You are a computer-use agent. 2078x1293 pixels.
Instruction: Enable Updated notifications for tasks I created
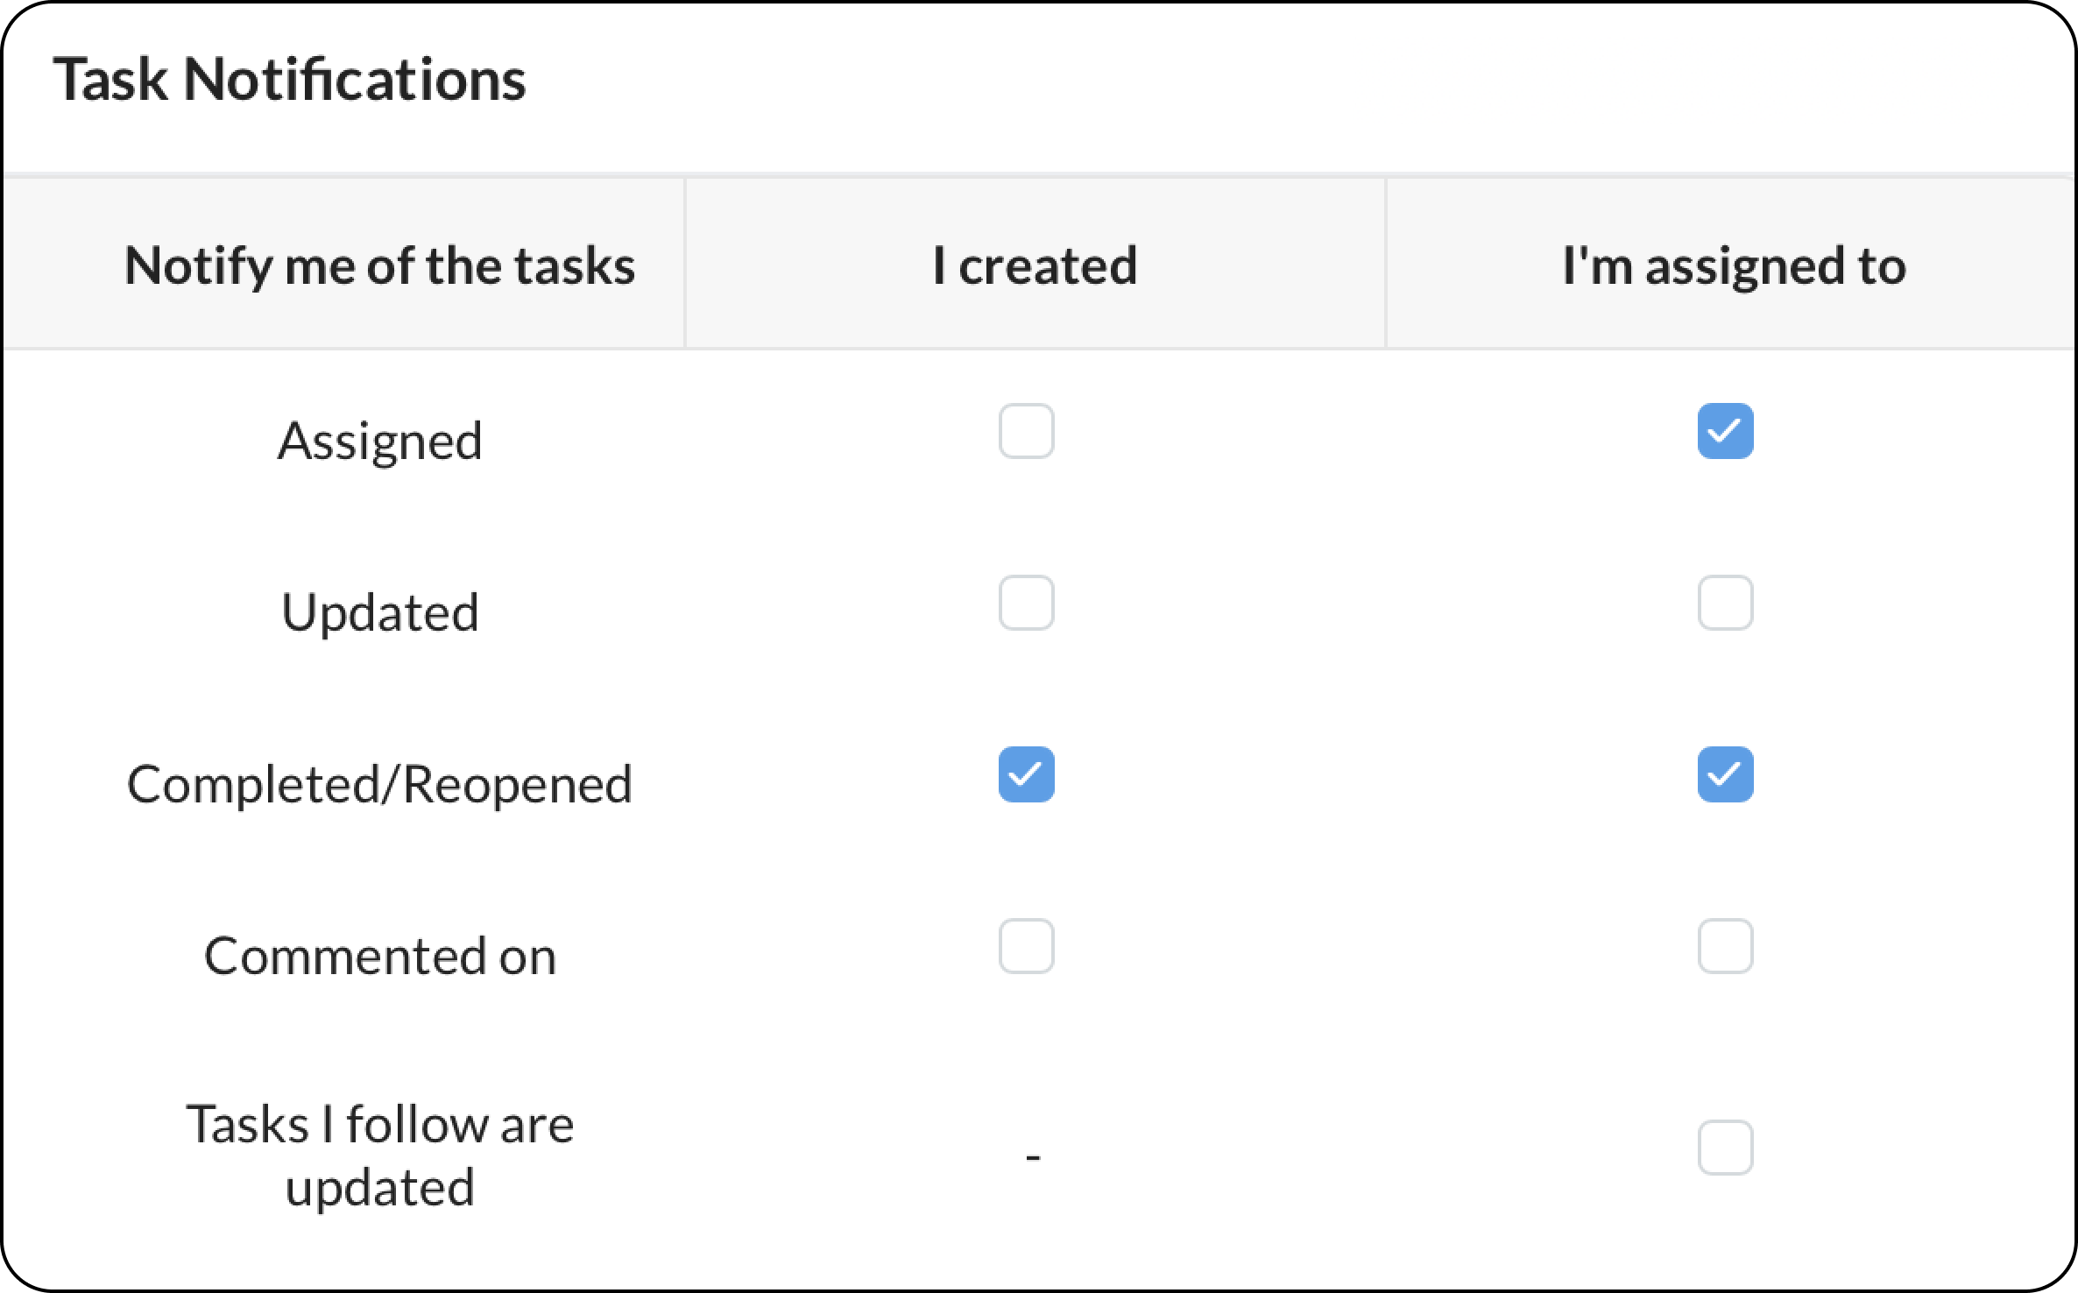click(x=1026, y=603)
